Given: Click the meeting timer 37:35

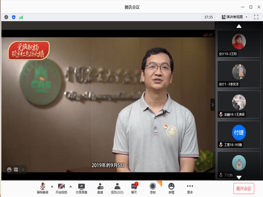Looking at the screenshot, I should point(208,17).
